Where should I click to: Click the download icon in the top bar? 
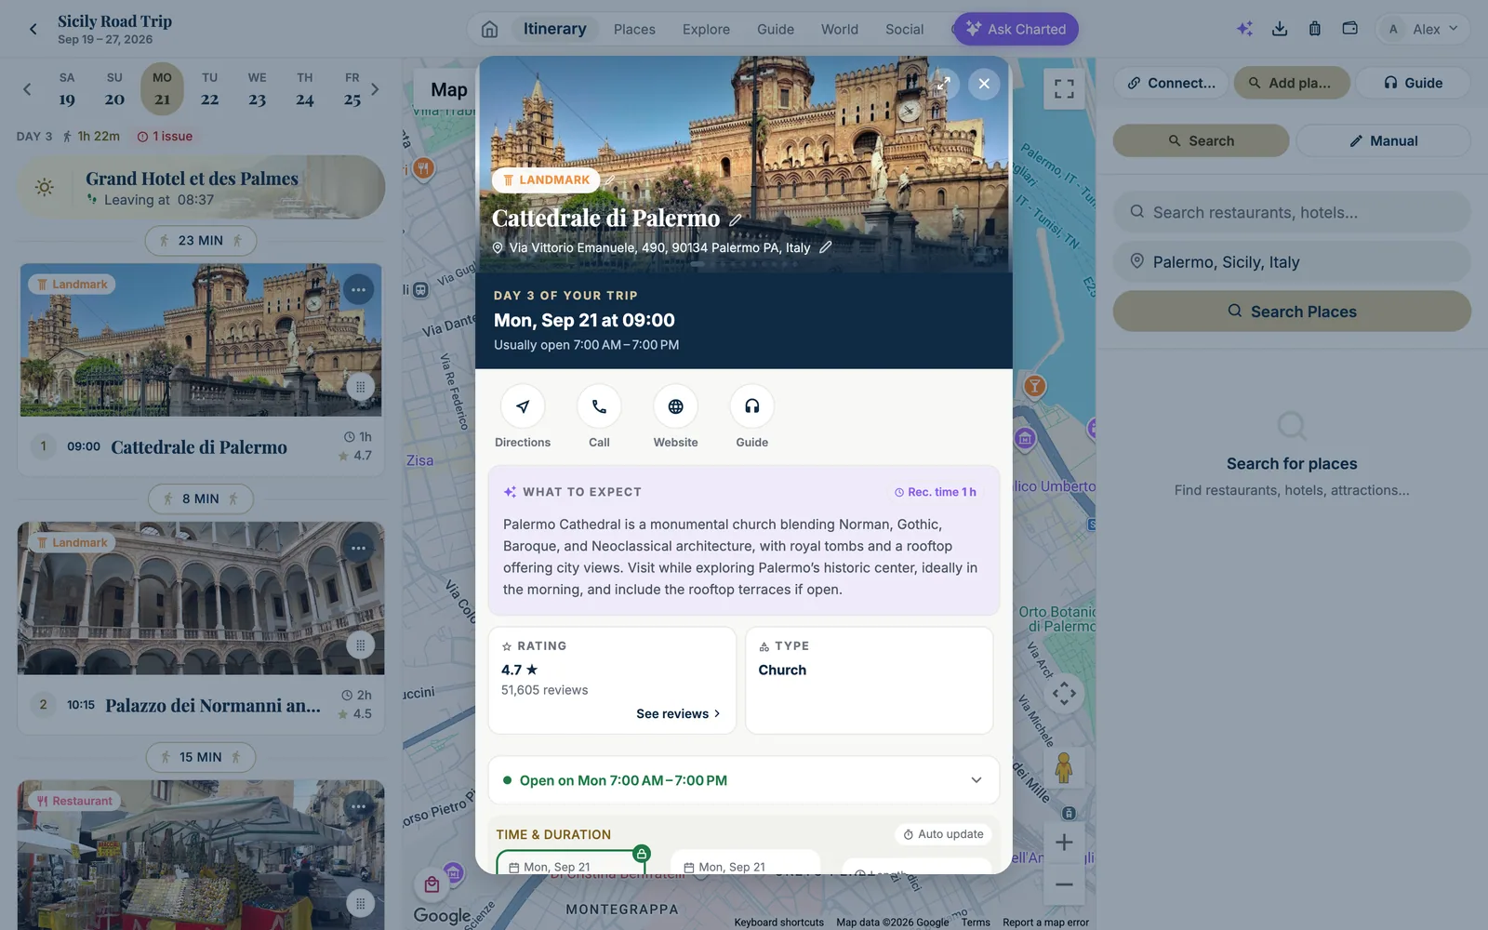click(1280, 29)
